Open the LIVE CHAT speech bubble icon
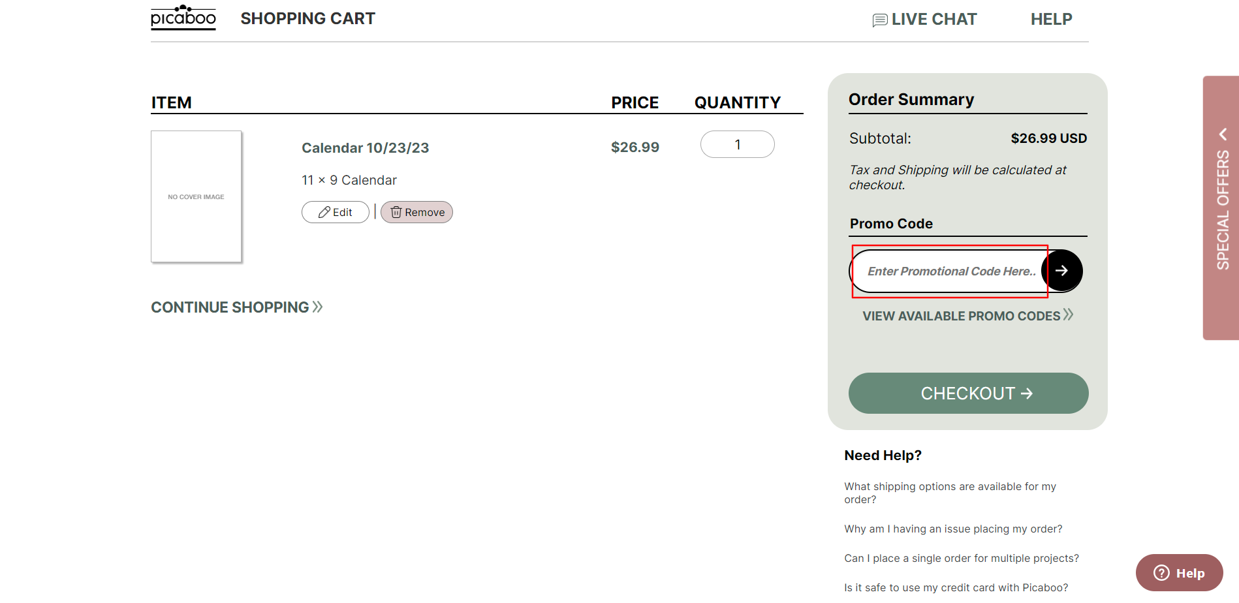 click(879, 19)
